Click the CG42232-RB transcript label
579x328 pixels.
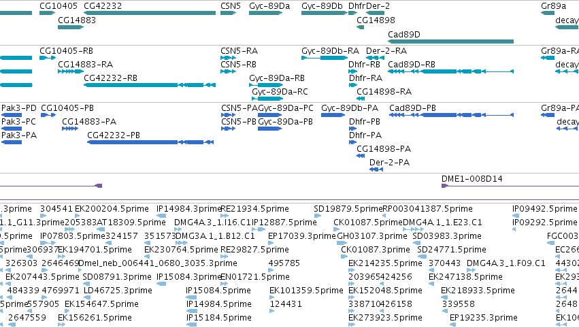110,78
